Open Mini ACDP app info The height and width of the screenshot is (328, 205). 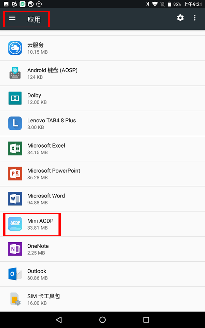pos(102,224)
